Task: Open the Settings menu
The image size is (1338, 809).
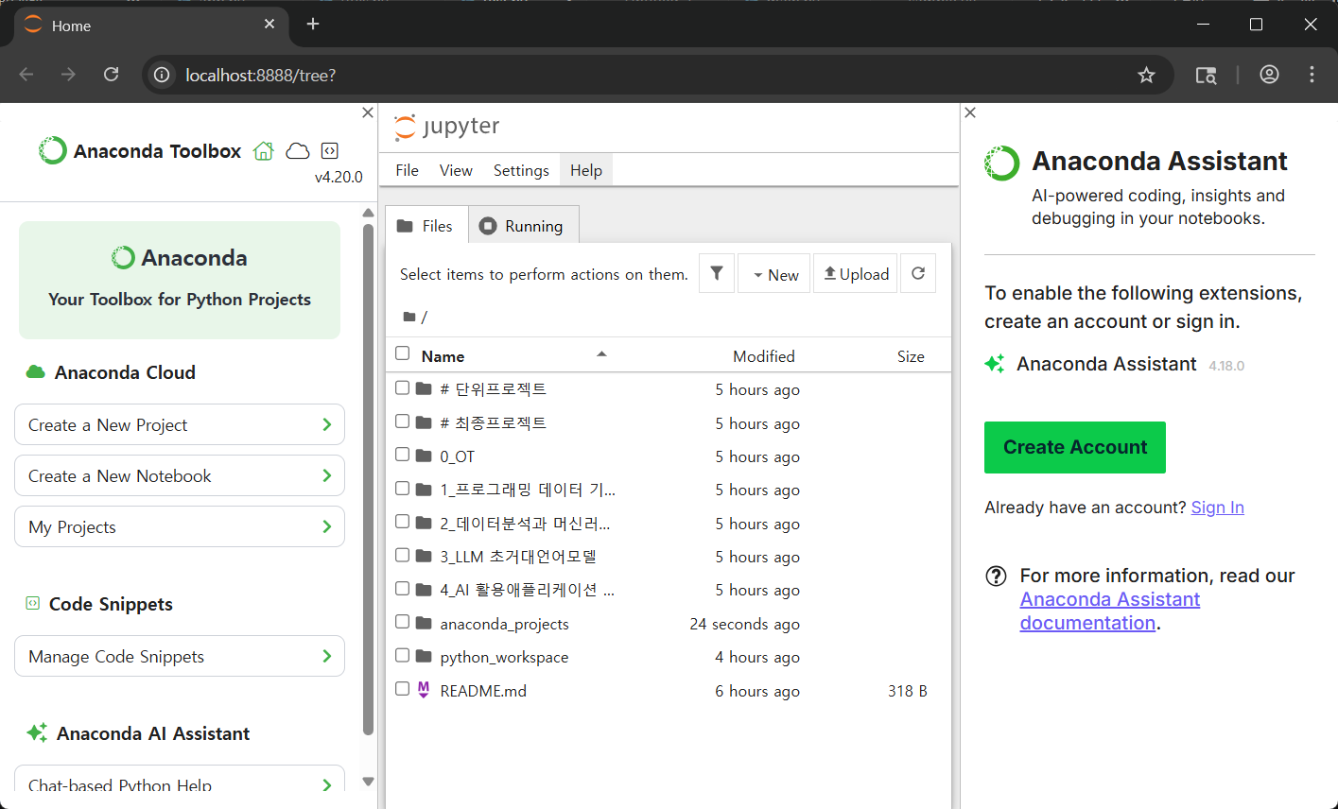Action: pyautogui.click(x=521, y=170)
